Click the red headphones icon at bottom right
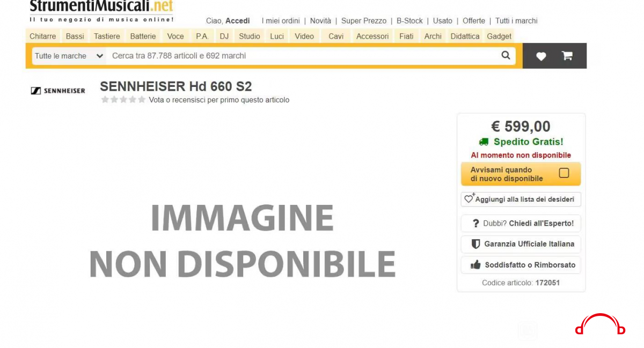Viewport: 644px width, 348px height. 600,324
